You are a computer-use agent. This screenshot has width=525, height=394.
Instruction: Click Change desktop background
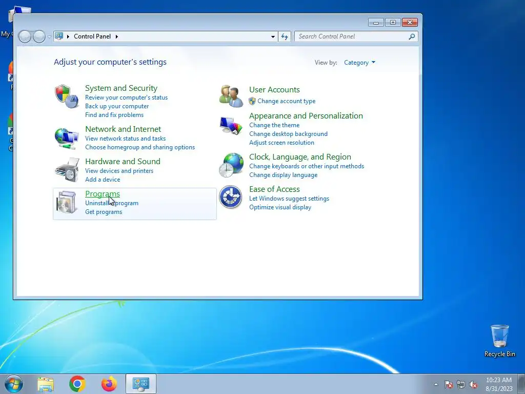point(288,134)
